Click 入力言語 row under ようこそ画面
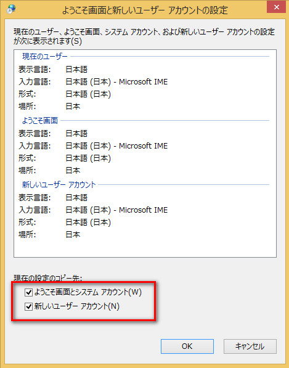 click(x=93, y=146)
